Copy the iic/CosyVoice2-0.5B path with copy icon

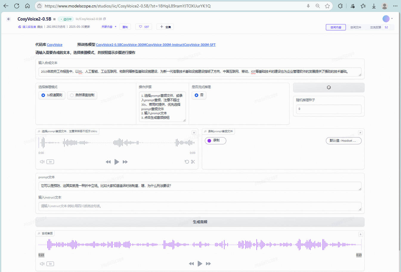[104, 19]
